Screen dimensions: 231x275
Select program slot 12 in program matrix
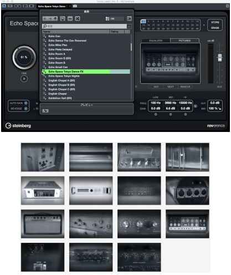[x=197, y=21]
